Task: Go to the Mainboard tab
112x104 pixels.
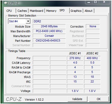Action: (x=36, y=11)
